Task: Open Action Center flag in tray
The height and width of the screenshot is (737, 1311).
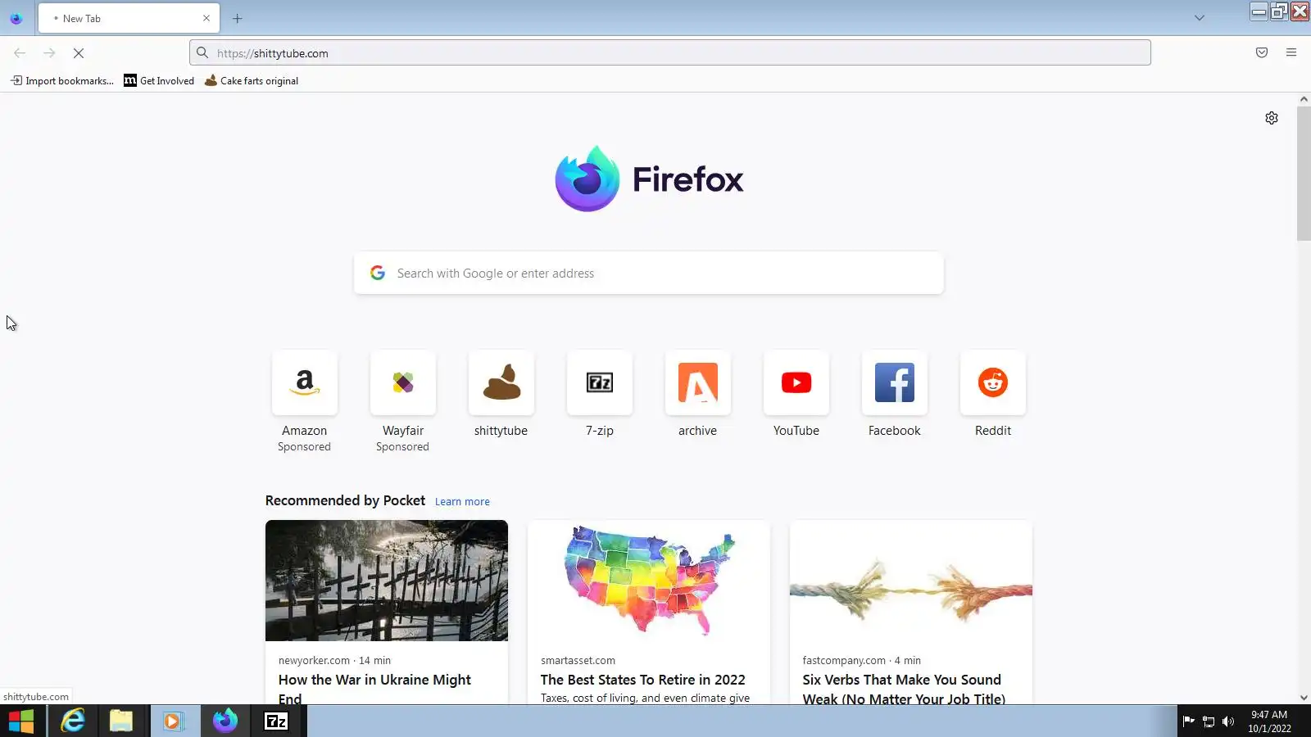Action: (x=1188, y=721)
